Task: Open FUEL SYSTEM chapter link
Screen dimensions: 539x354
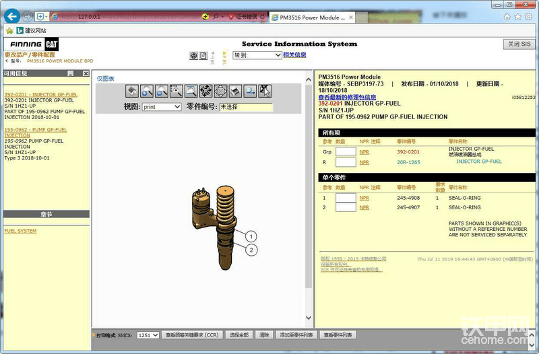Action: pyautogui.click(x=20, y=231)
